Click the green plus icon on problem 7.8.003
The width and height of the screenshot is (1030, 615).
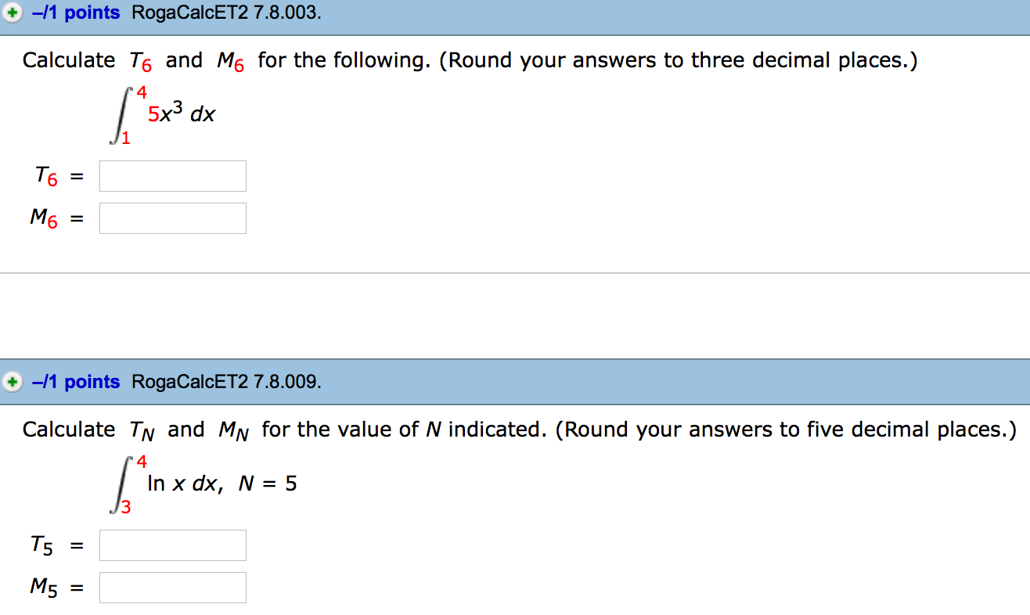point(12,13)
